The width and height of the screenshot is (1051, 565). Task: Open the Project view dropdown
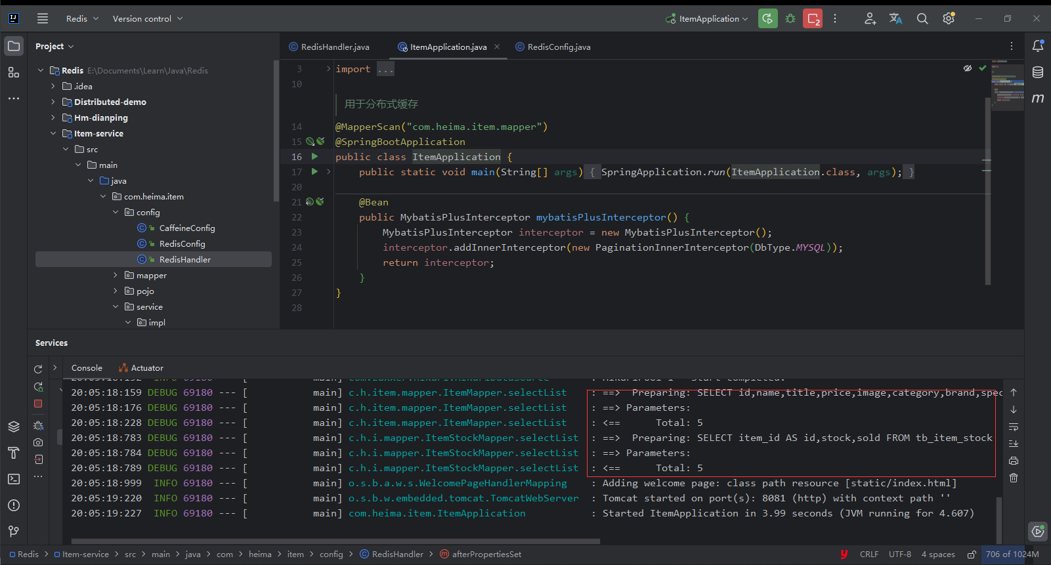pyautogui.click(x=54, y=46)
